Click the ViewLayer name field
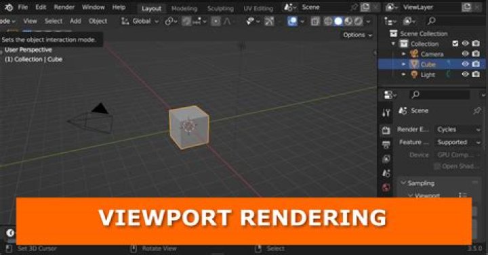488x255 pixels. [x=430, y=7]
